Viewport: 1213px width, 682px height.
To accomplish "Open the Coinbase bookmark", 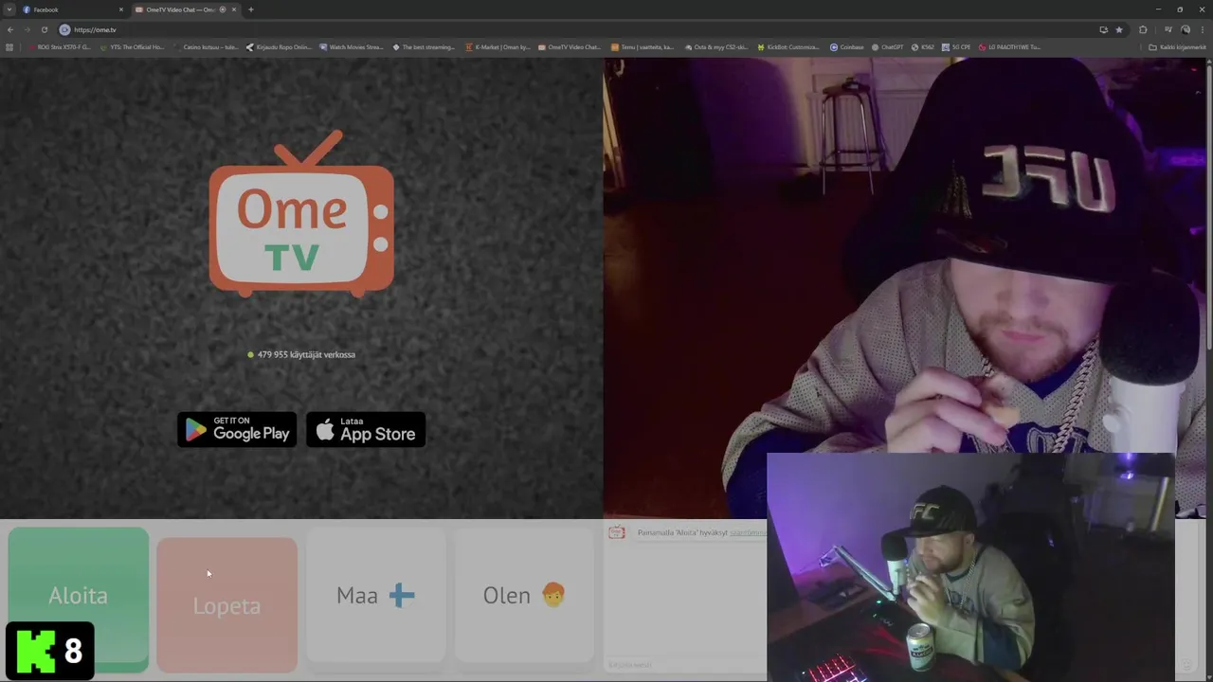I will pos(847,46).
